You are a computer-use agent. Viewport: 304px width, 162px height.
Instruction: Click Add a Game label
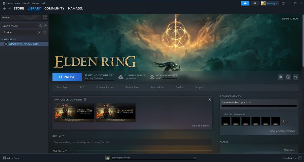(13, 158)
